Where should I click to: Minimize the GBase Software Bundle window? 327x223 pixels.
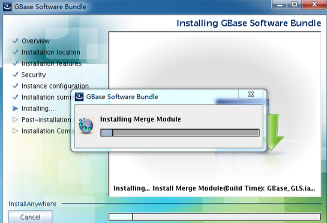tap(280, 5)
